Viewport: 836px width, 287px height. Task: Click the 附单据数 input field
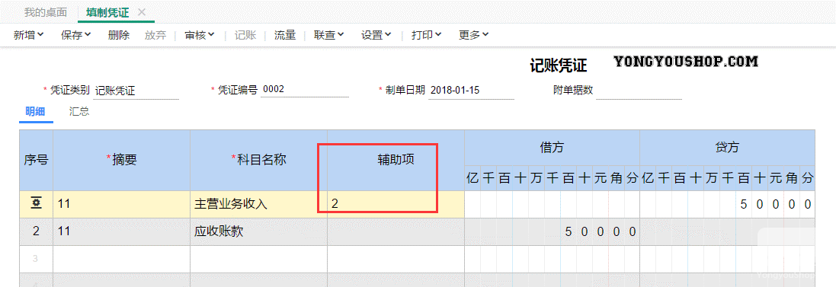coord(639,91)
